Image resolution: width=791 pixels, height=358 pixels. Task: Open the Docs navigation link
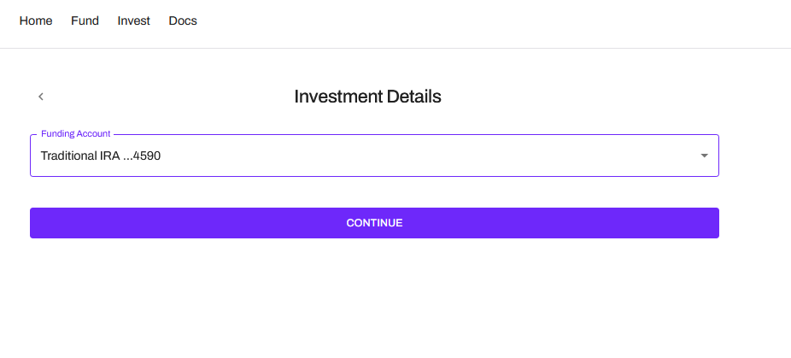click(x=183, y=21)
